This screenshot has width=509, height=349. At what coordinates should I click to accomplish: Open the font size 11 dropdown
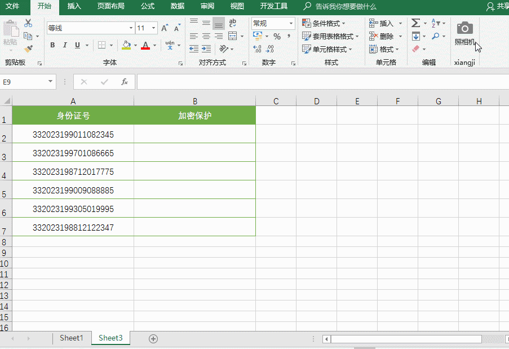153,28
